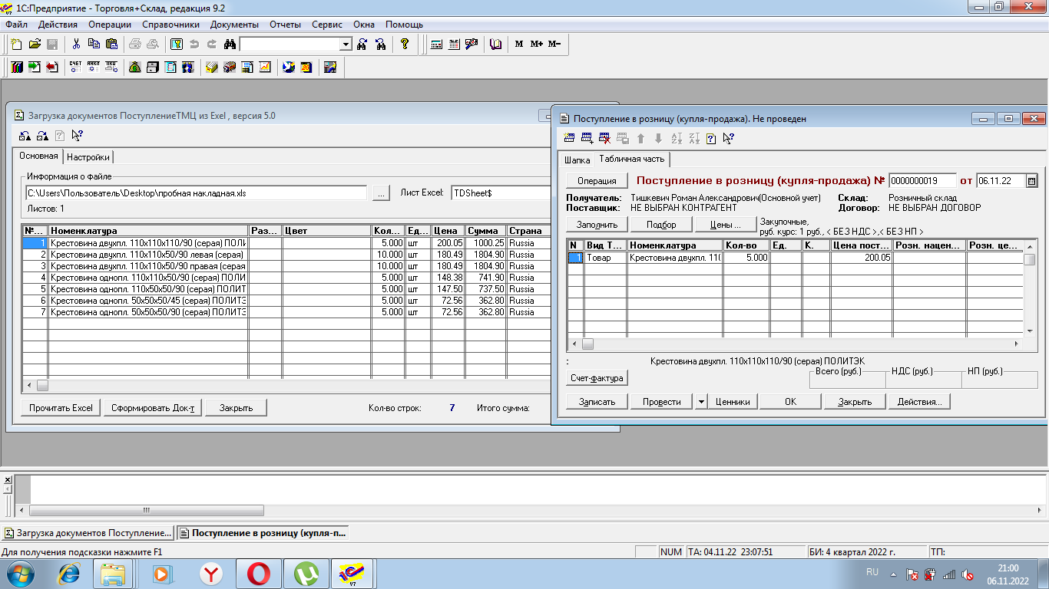This screenshot has width=1049, height=589.
Task: Click the Cut scissors icon
Action: click(77, 44)
